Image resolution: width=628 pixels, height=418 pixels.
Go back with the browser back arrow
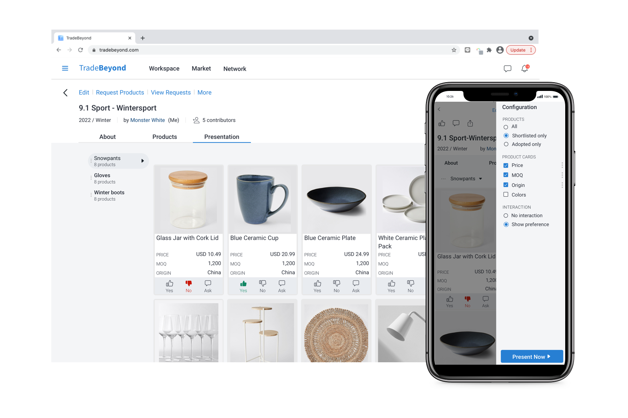tap(59, 50)
